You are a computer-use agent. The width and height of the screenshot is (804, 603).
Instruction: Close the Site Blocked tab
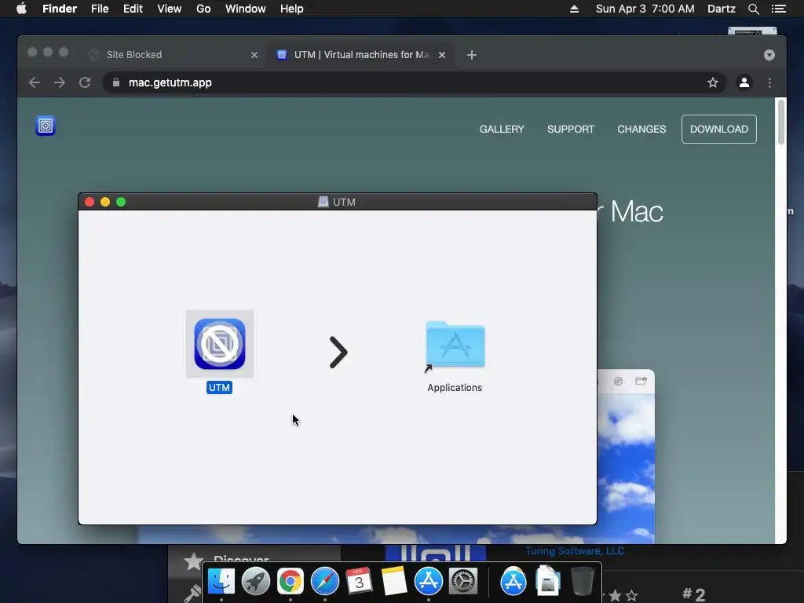click(x=254, y=55)
